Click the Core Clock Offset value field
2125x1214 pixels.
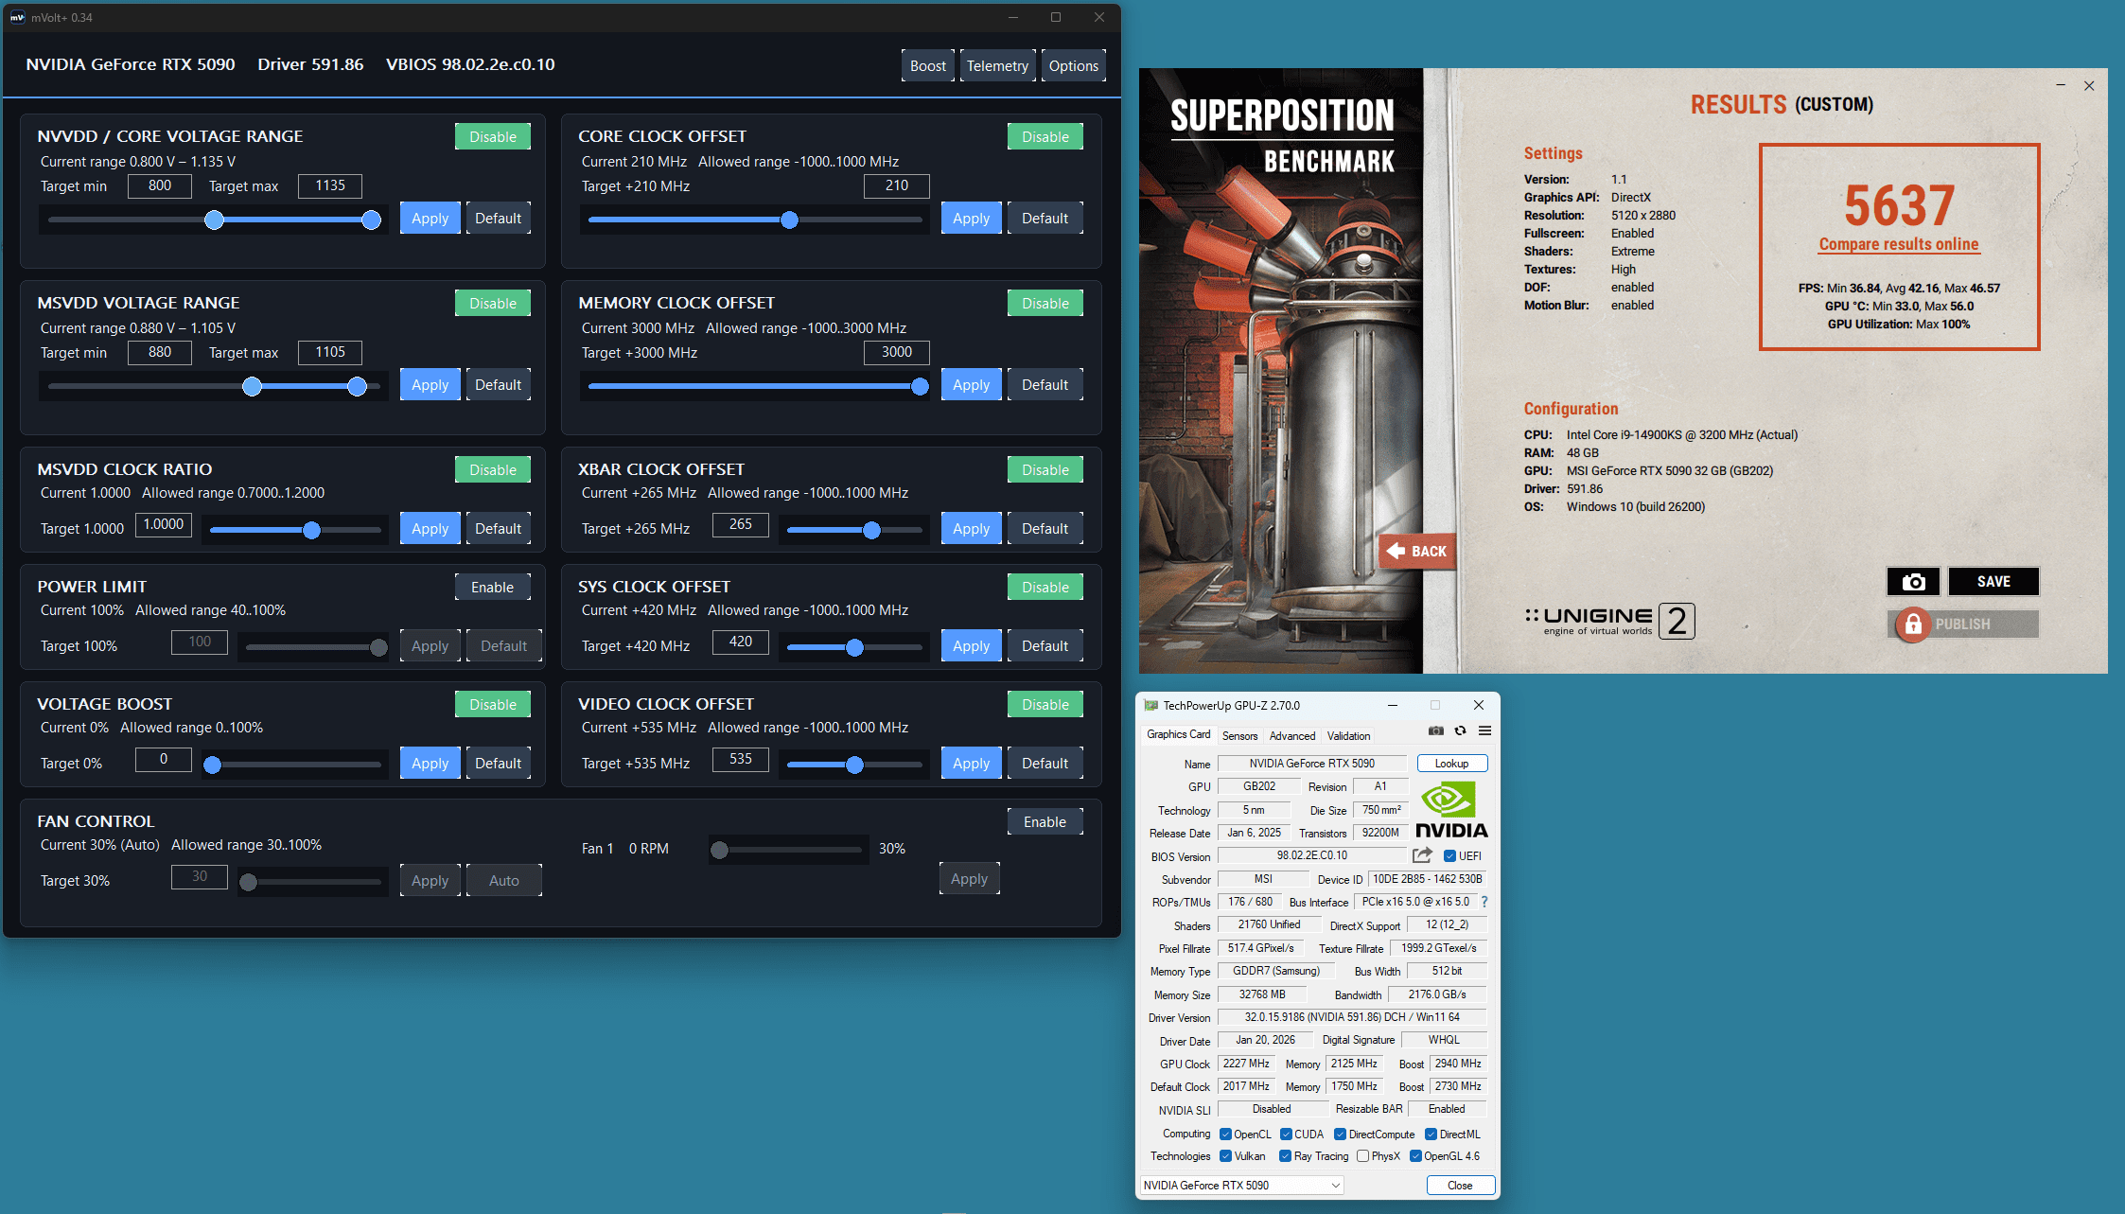(x=896, y=185)
